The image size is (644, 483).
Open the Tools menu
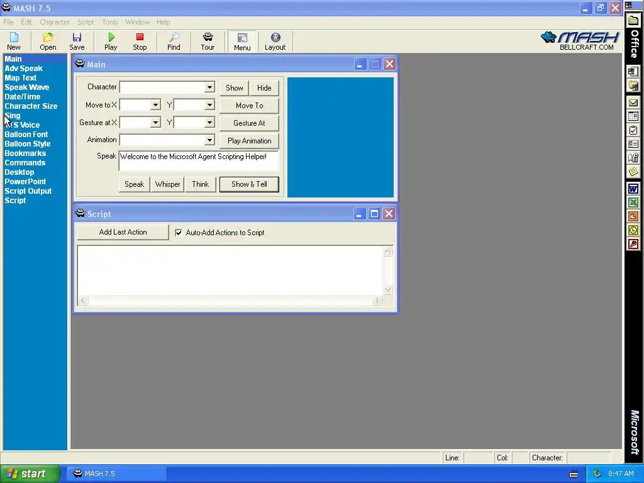coord(109,22)
